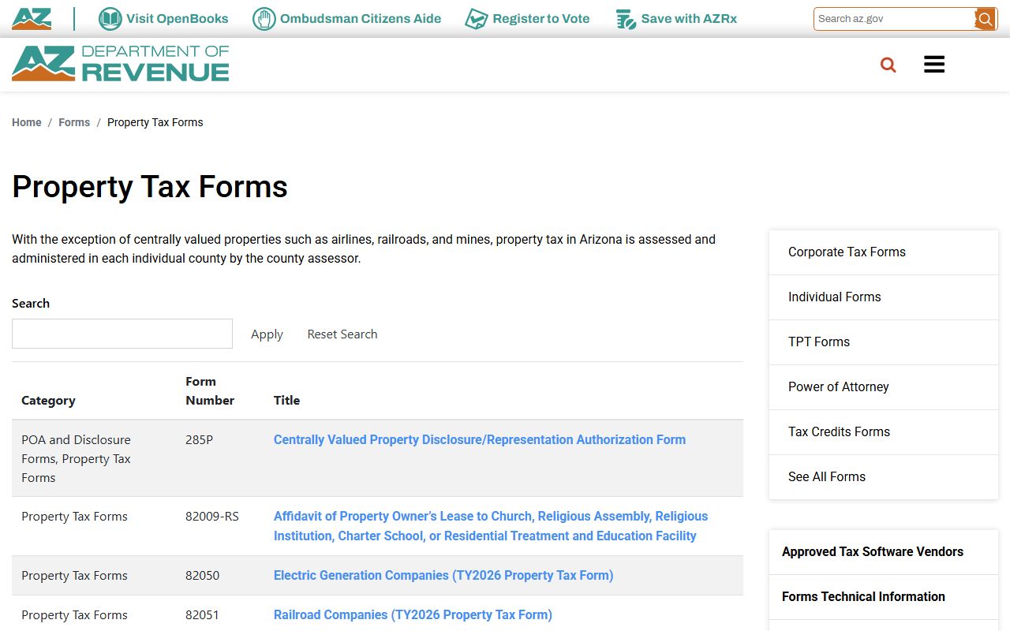Open the hamburger main menu

pyautogui.click(x=934, y=65)
